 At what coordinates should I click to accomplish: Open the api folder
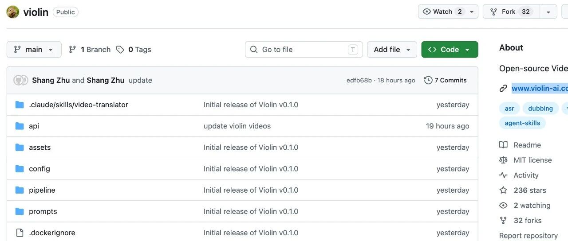coord(34,126)
